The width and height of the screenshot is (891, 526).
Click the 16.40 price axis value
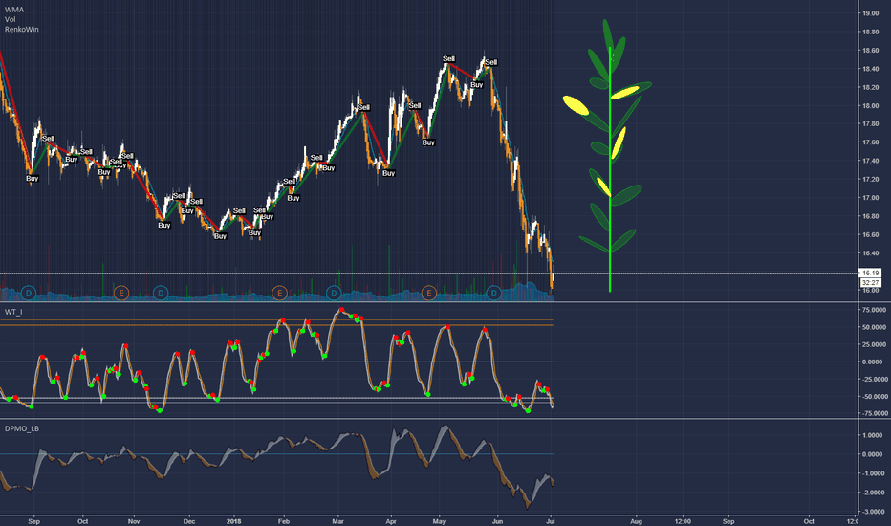pyautogui.click(x=871, y=253)
